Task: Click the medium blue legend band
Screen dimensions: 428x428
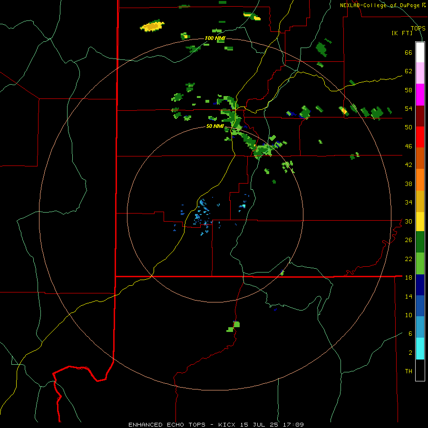Action: pos(420,306)
